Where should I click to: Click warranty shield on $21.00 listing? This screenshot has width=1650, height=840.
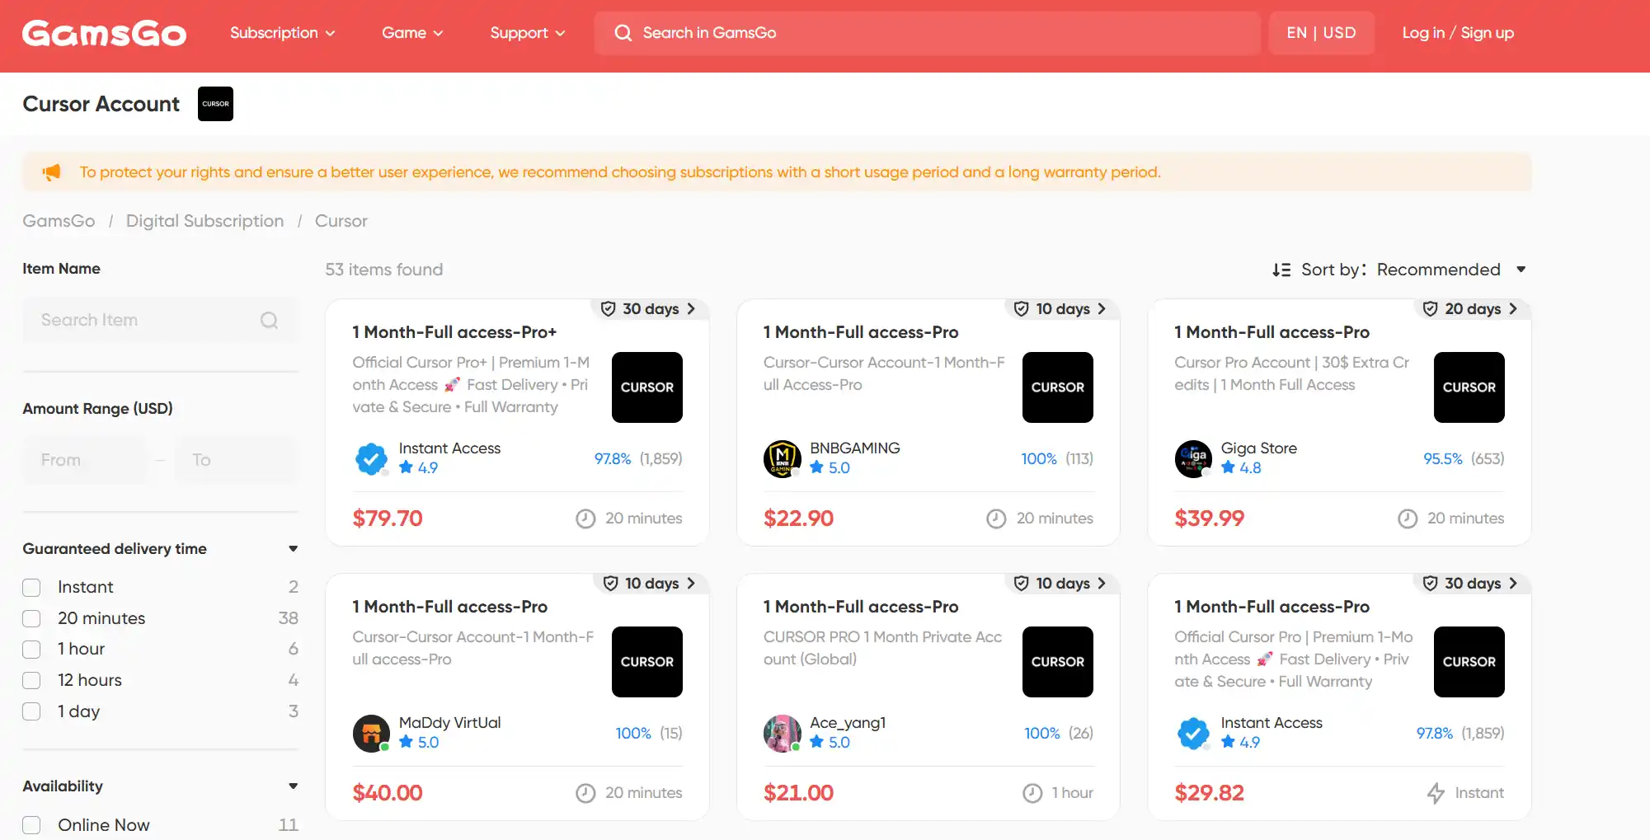tap(1021, 584)
